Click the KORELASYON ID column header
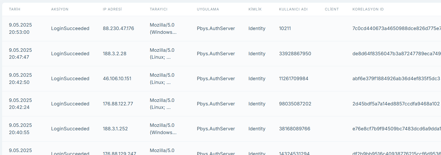This screenshot has width=441, height=155. pyautogui.click(x=368, y=9)
